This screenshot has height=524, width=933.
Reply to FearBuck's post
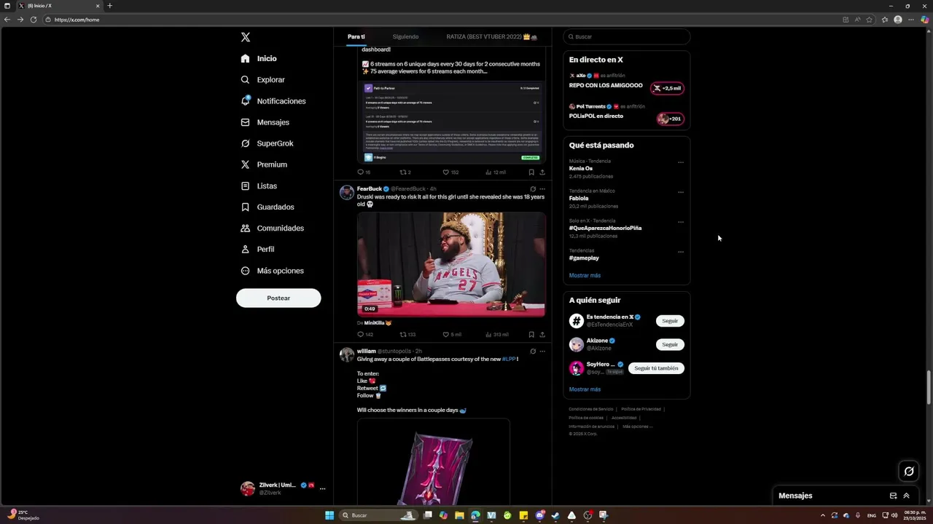360,335
